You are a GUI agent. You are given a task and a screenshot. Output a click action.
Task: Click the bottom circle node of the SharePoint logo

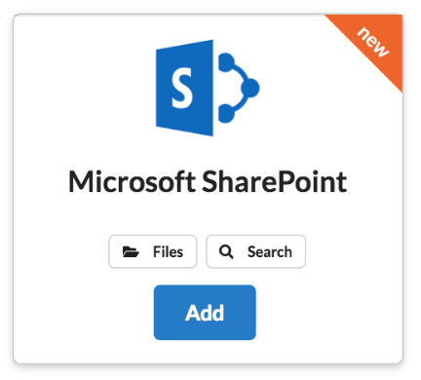click(x=226, y=114)
